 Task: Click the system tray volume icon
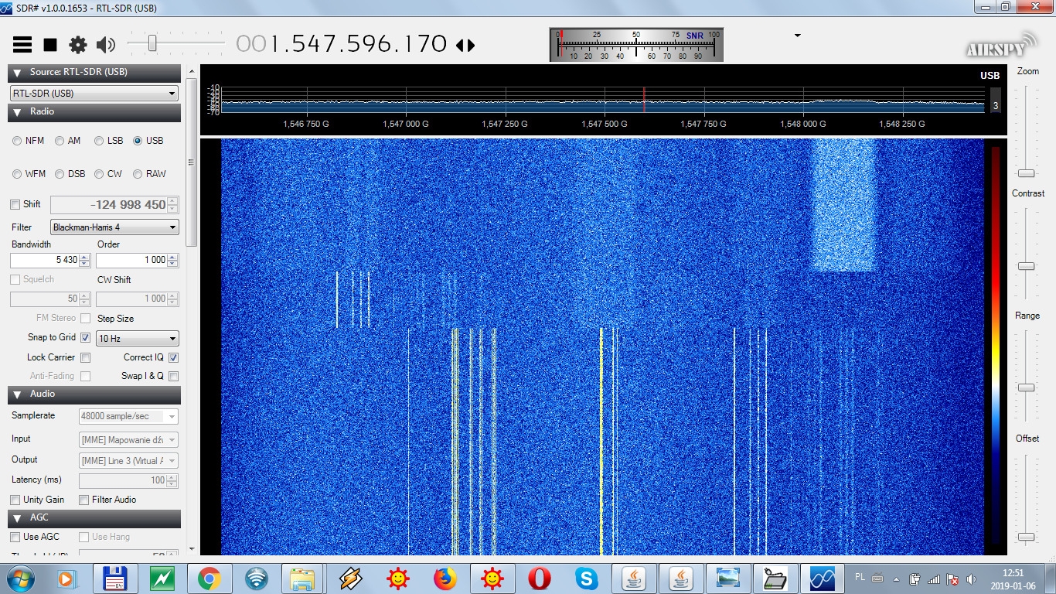971,579
